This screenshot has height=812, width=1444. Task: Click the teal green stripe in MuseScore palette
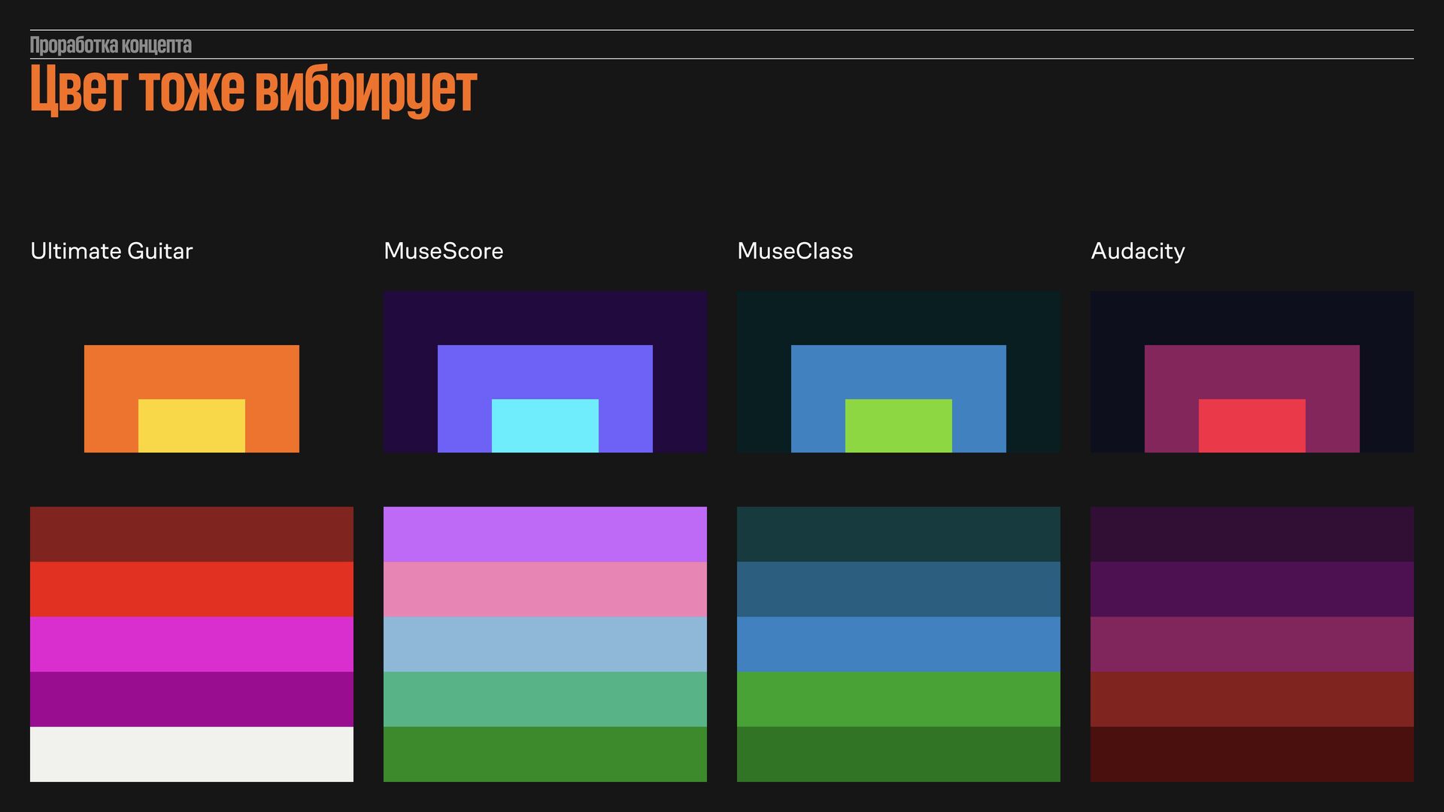(545, 698)
